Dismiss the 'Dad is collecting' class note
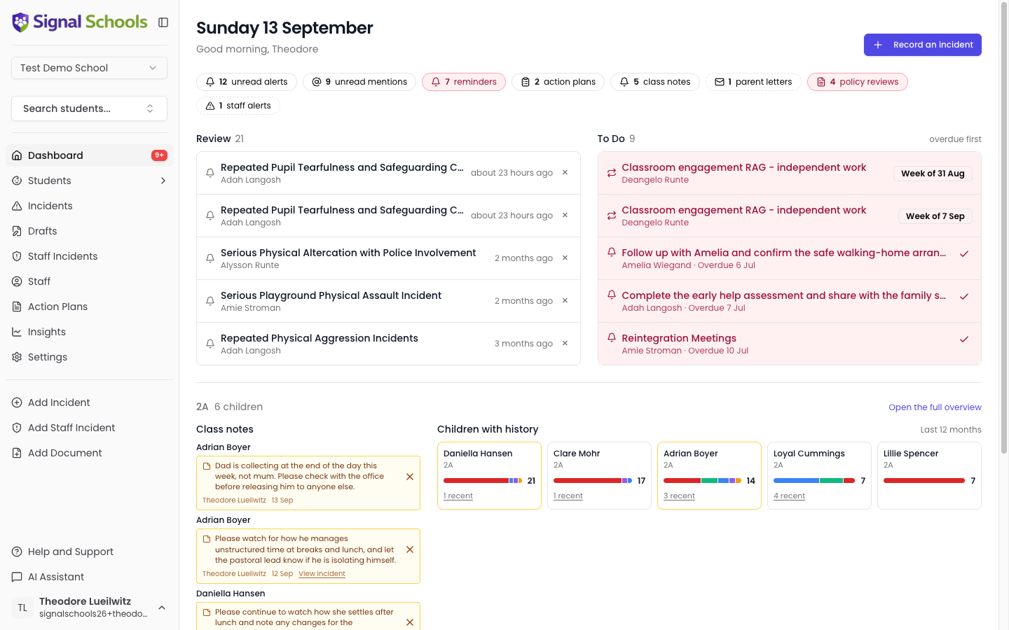Screen dimensions: 1009x630 (x=410, y=477)
